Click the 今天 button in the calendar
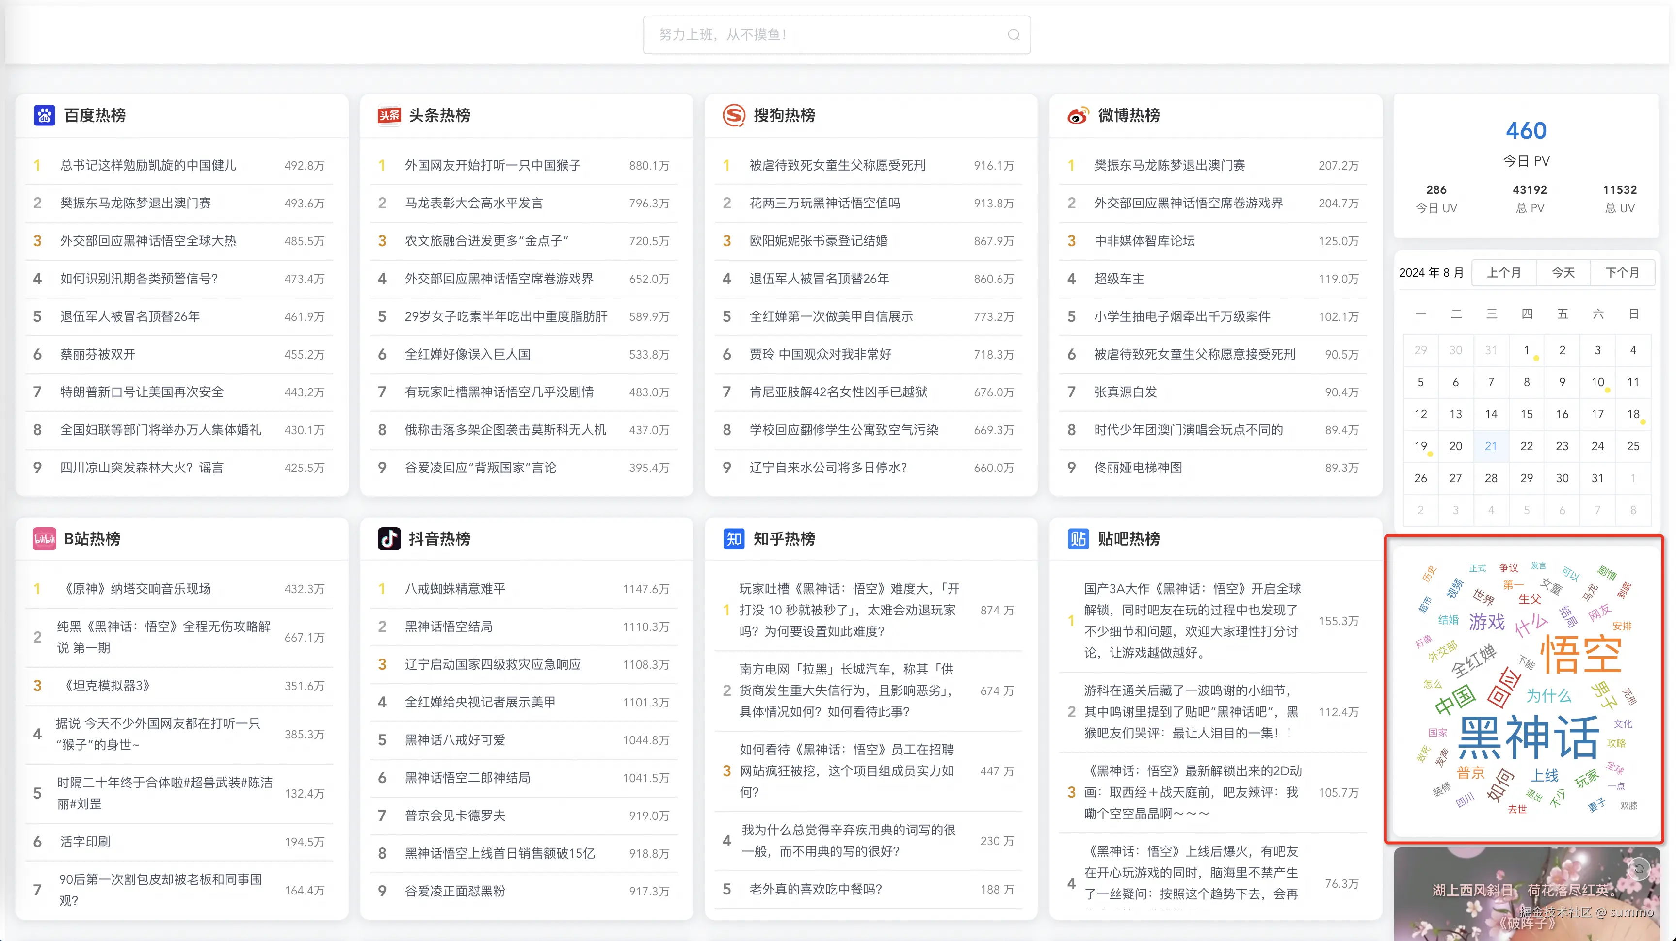Screen dimensions: 1676x941 pyautogui.click(x=1563, y=272)
